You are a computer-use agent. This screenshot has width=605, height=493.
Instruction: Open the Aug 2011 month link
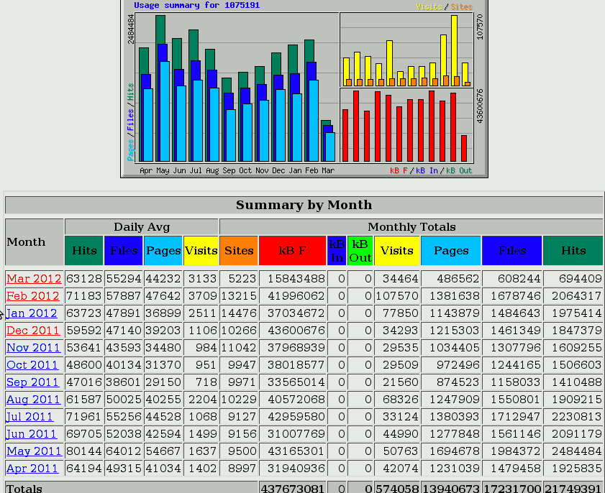[x=33, y=400]
